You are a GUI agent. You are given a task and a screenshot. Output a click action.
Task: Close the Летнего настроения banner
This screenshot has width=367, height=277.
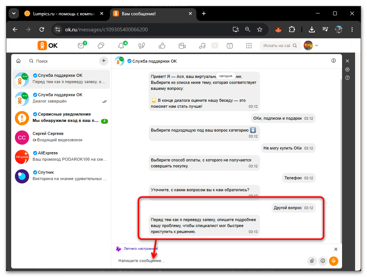point(336,249)
